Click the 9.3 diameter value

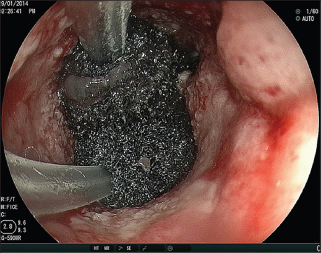22,230
